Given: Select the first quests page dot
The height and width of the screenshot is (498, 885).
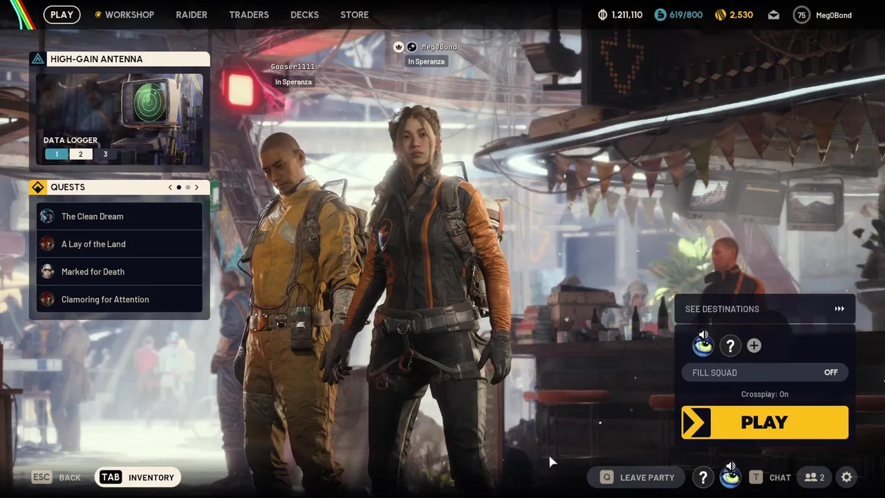Looking at the screenshot, I should coord(179,187).
